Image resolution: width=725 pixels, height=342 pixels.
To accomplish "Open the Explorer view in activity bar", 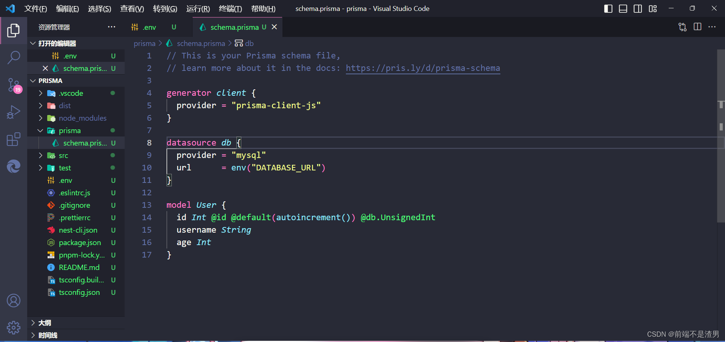I will point(14,31).
